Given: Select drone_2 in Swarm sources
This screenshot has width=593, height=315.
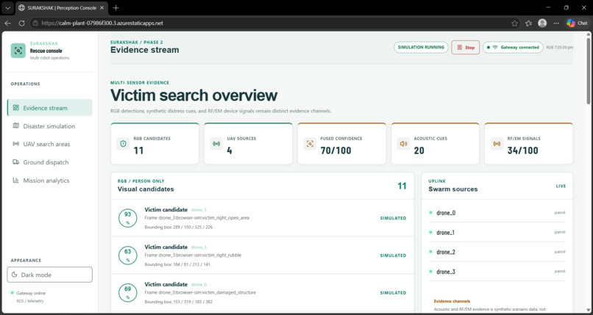Looking at the screenshot, I should click(x=497, y=252).
